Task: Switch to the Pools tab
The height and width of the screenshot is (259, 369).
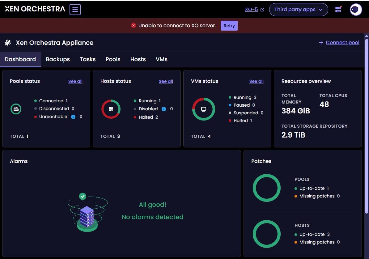Action: pyautogui.click(x=113, y=59)
